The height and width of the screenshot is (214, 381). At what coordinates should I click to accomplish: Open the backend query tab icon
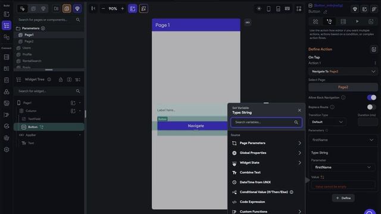[343, 21]
